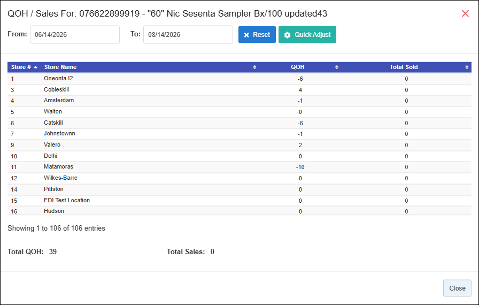Sort by the Total Sold column header

click(404, 67)
